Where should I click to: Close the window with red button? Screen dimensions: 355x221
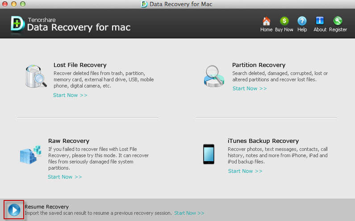5,4
